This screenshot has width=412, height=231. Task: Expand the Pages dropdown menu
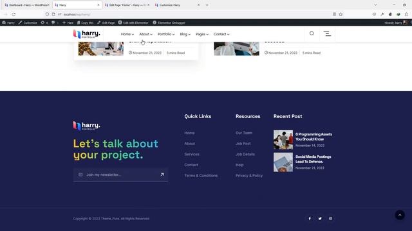pos(202,34)
